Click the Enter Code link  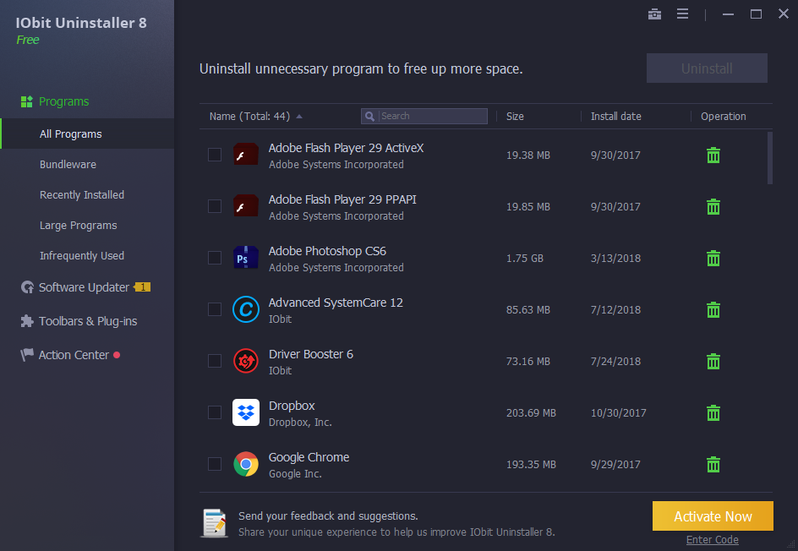tap(712, 540)
